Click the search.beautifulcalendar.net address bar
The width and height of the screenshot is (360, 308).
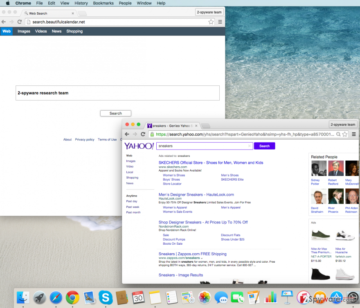coord(119,22)
